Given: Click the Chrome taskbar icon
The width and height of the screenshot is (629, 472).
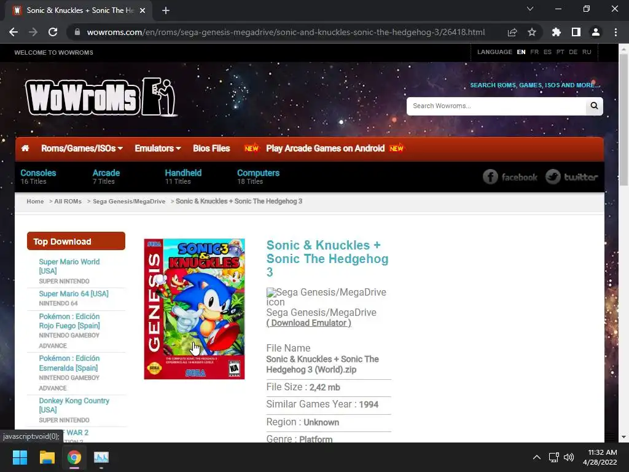Looking at the screenshot, I should (x=74, y=457).
